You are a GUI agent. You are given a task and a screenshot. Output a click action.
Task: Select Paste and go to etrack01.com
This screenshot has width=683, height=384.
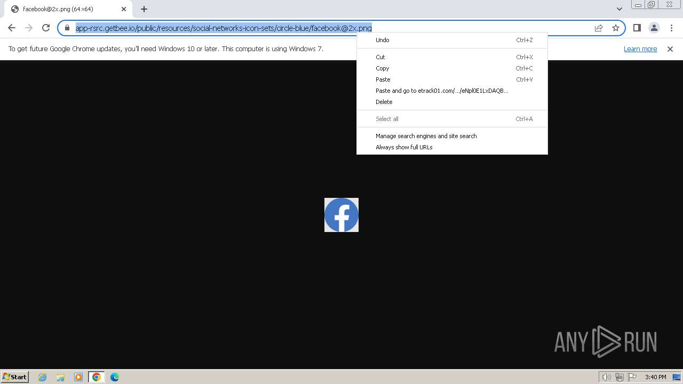[452, 91]
